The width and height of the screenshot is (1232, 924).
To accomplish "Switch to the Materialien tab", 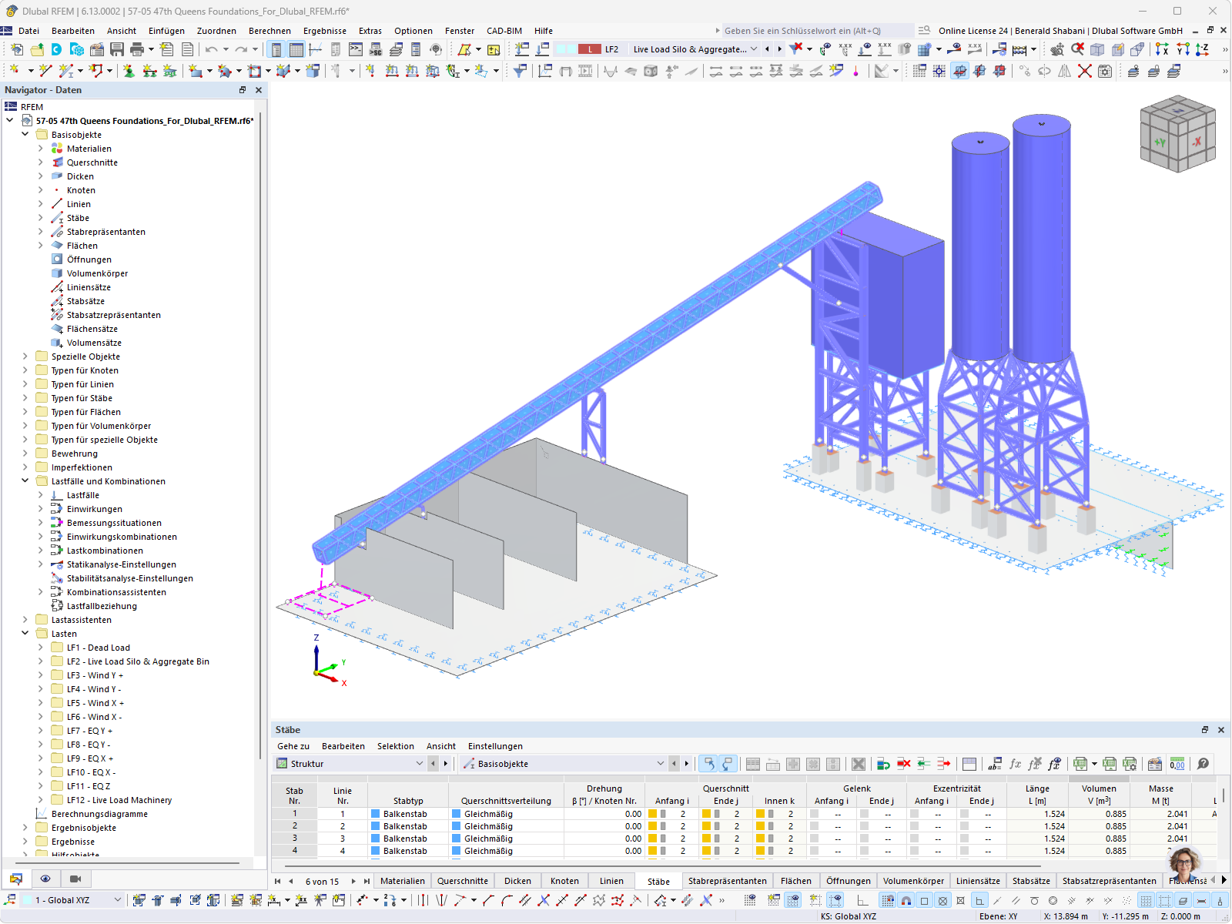I will pyautogui.click(x=403, y=880).
